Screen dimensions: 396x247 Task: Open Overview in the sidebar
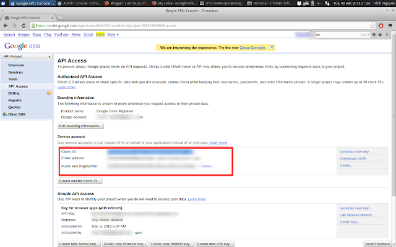[x=16, y=65]
